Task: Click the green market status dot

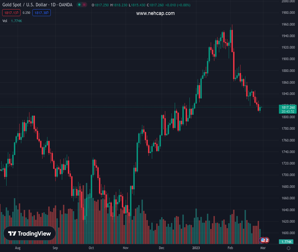Action: (79, 5)
